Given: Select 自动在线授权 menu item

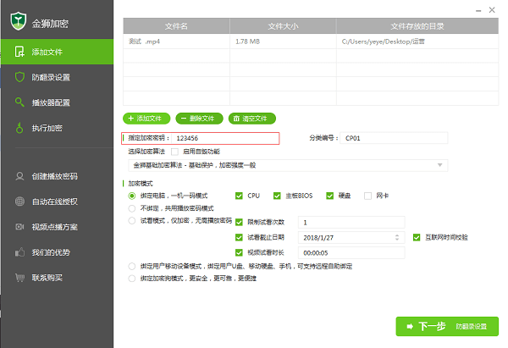Looking at the screenshot, I should [57, 202].
